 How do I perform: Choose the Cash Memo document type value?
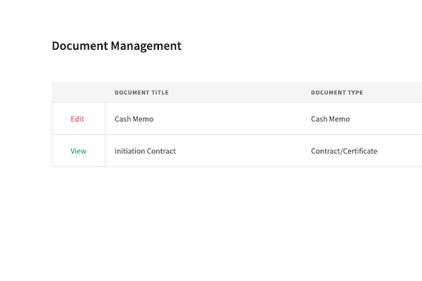coord(330,119)
